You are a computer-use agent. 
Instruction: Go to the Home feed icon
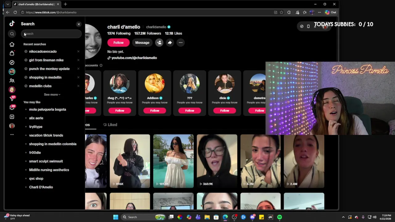point(12,44)
